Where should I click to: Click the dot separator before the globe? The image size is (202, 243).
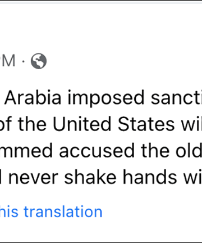tap(24, 61)
